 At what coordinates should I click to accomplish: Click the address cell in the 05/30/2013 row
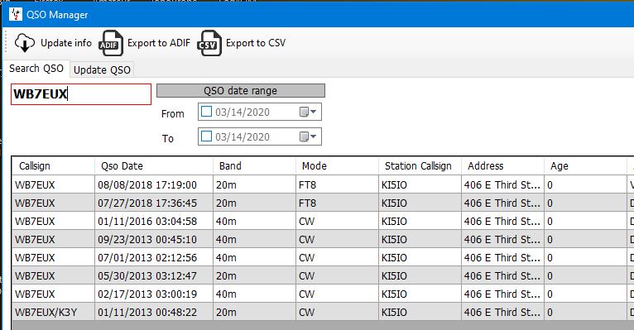[502, 276]
